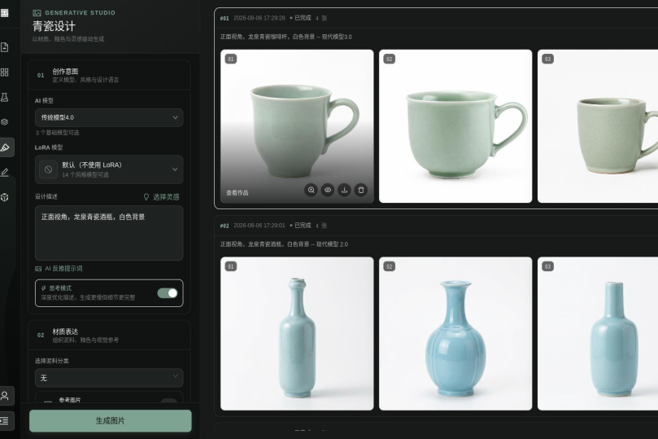This screenshot has width=658, height=439.
Task: Open the pencil edit icon in sidebar
Action: (x=5, y=172)
